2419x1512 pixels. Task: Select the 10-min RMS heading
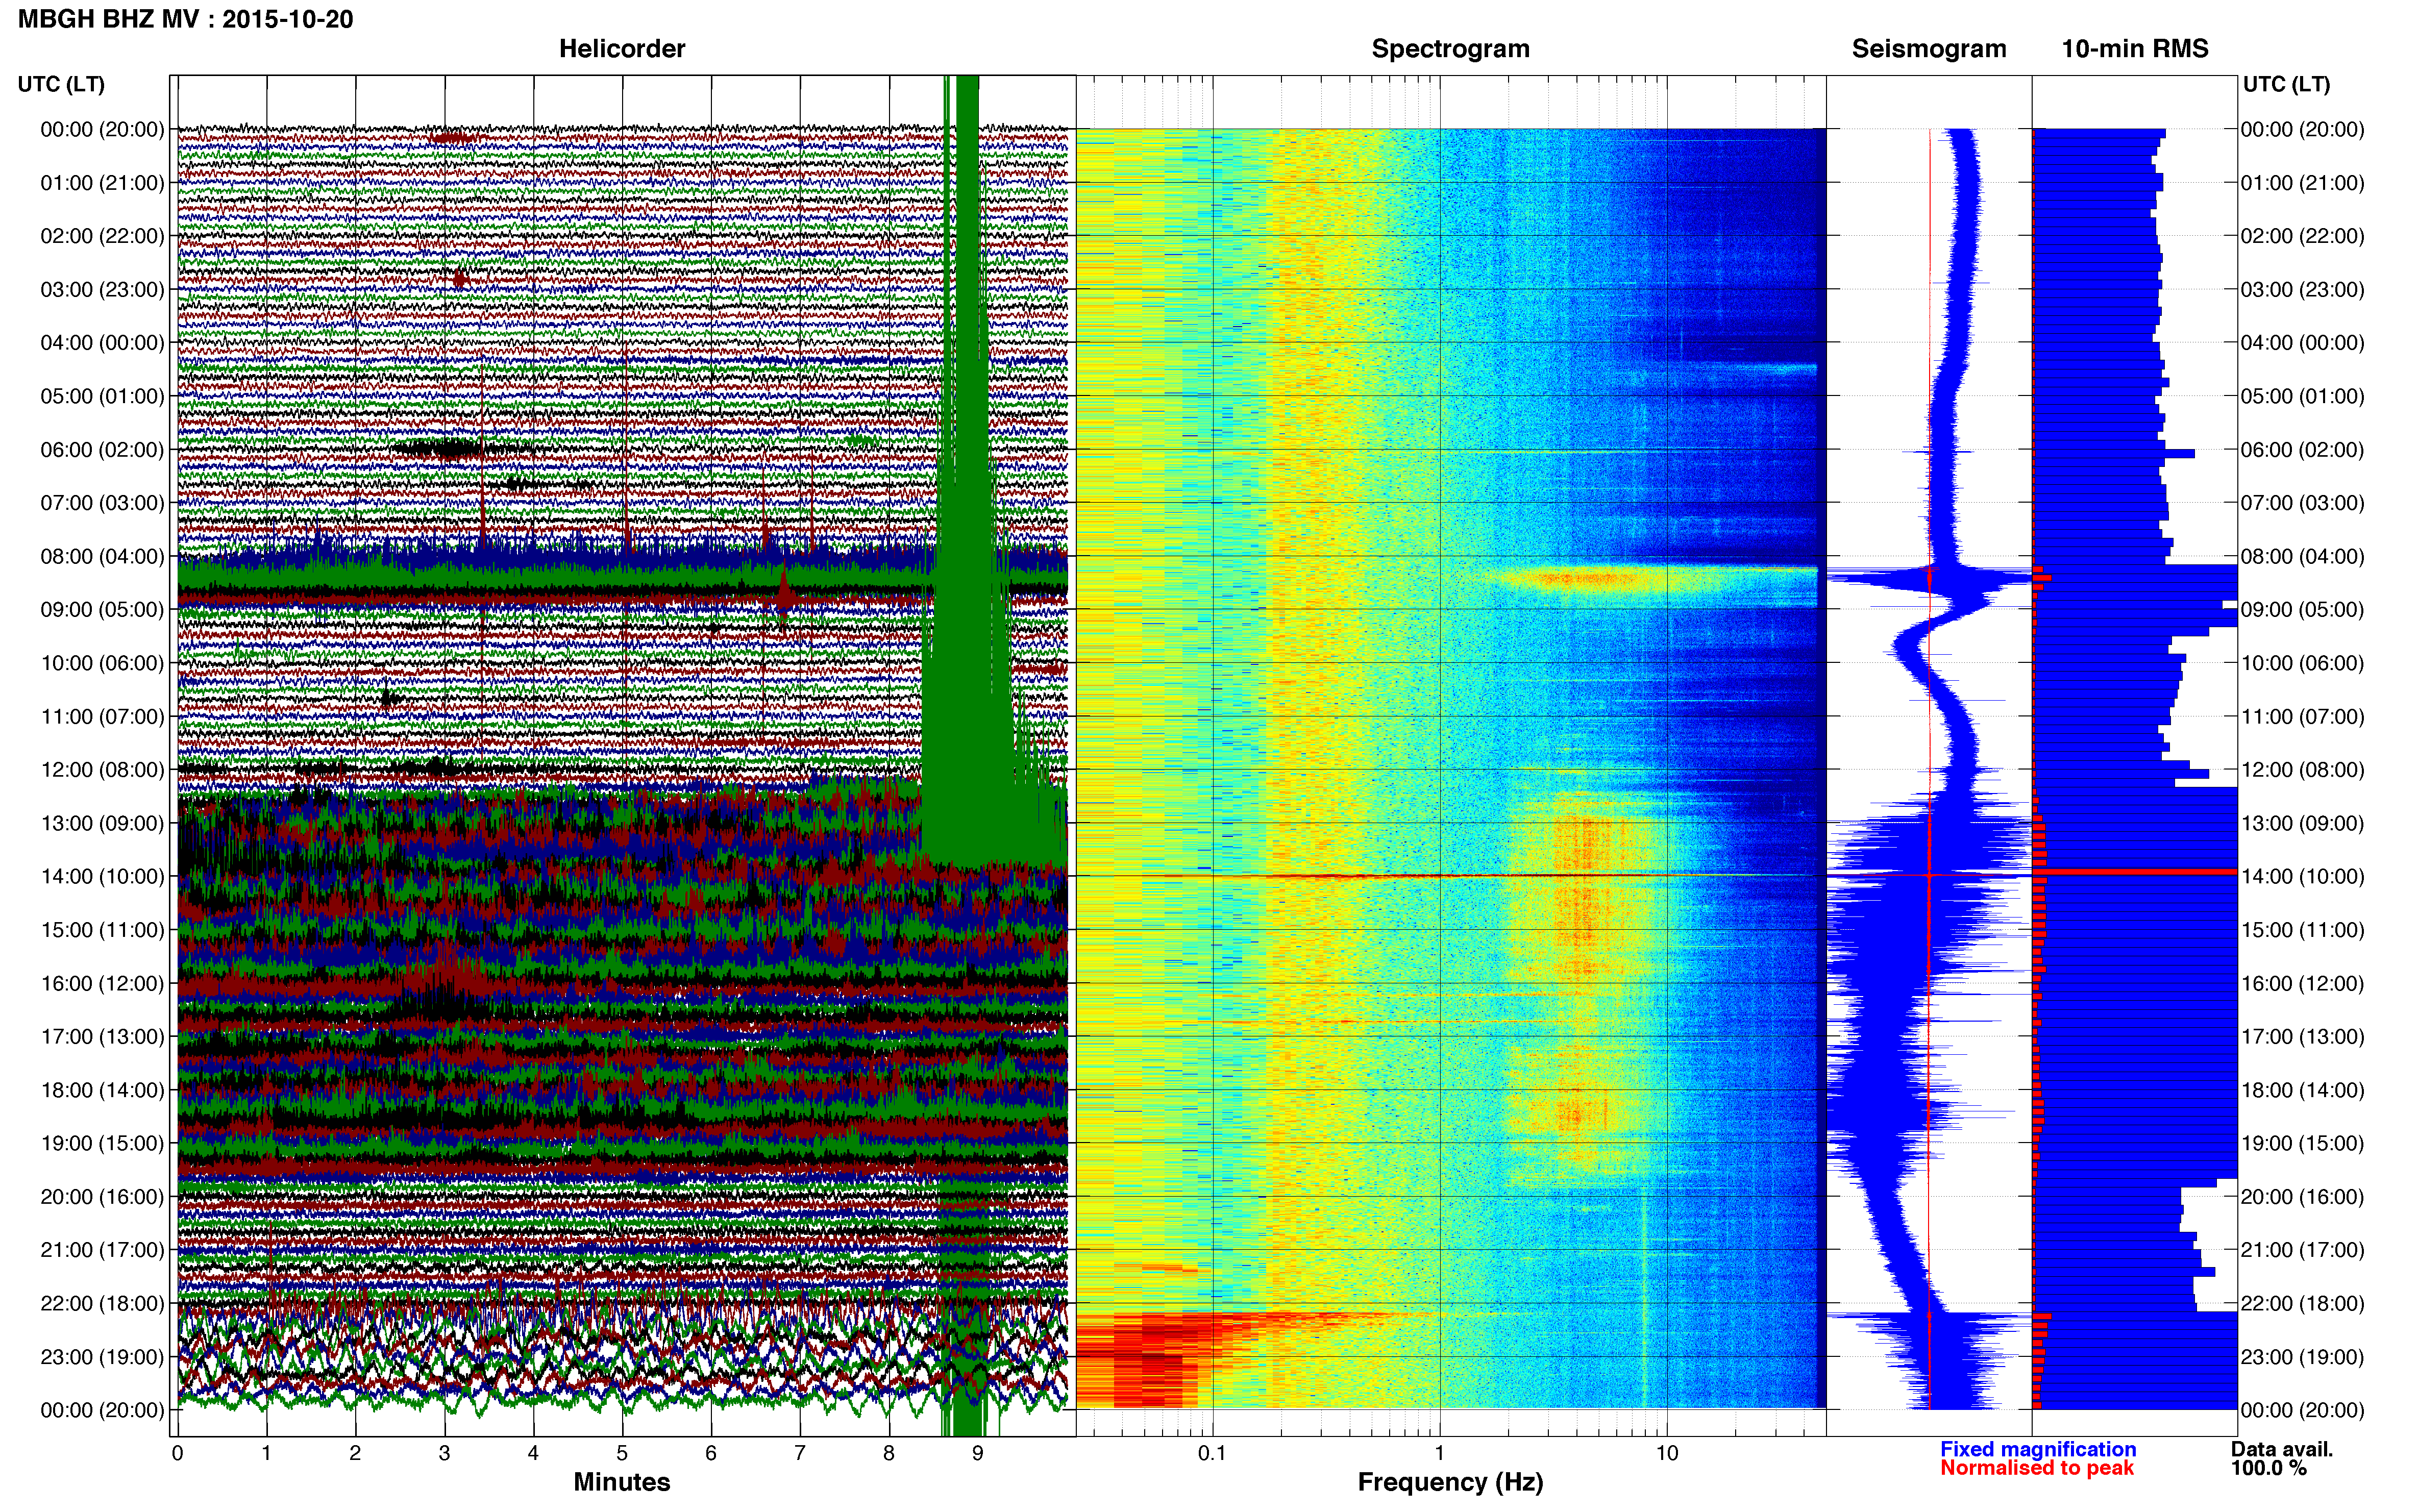[x=2134, y=48]
